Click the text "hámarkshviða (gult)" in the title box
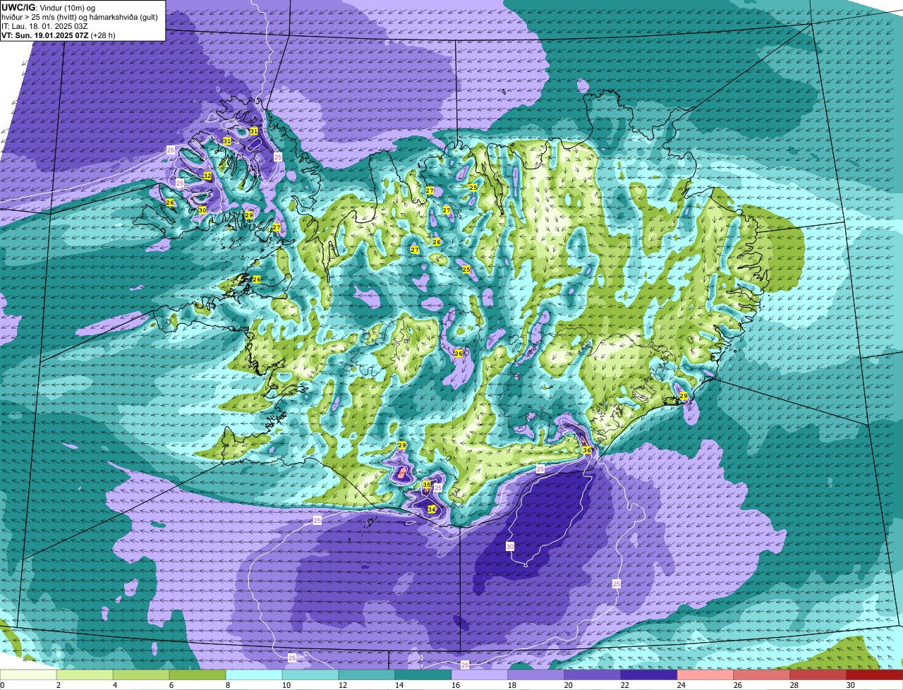Screen dimensions: 903x690 pos(124,17)
